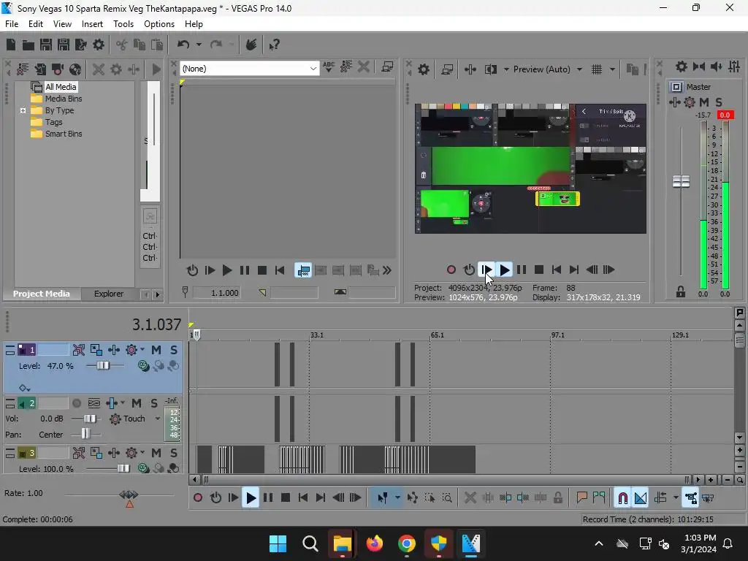748x561 pixels.
Task: Click the timeline transport Loop Playback button
Action: pos(215,498)
